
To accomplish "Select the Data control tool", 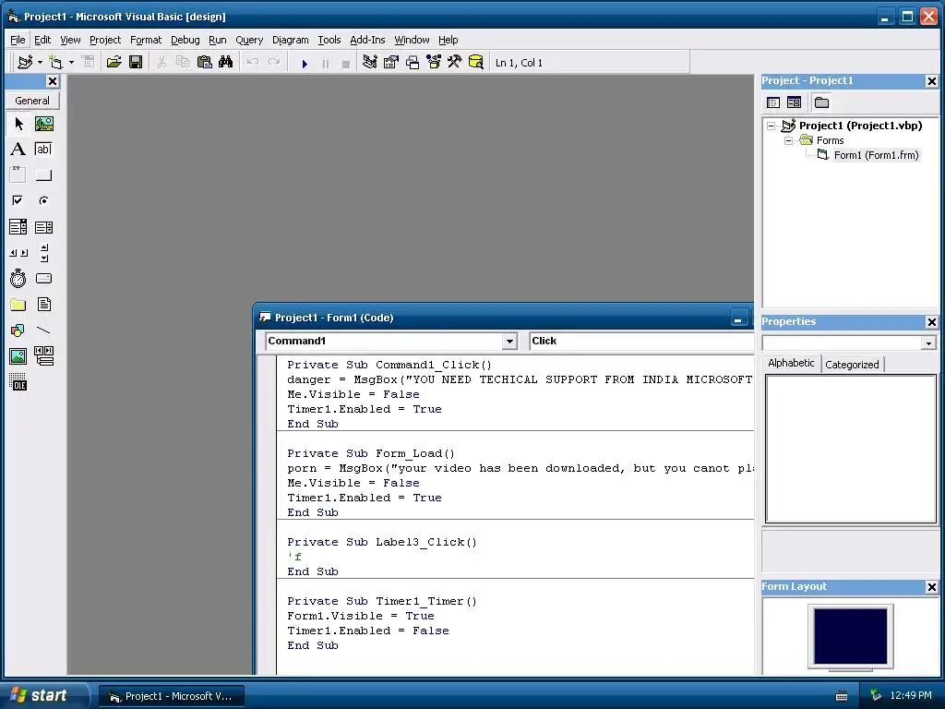I will 44,356.
